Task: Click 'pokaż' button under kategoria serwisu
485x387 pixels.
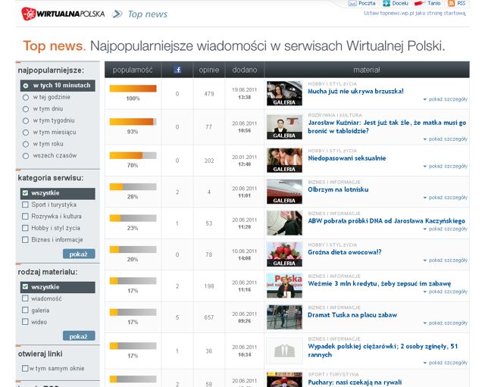Action: (79, 254)
